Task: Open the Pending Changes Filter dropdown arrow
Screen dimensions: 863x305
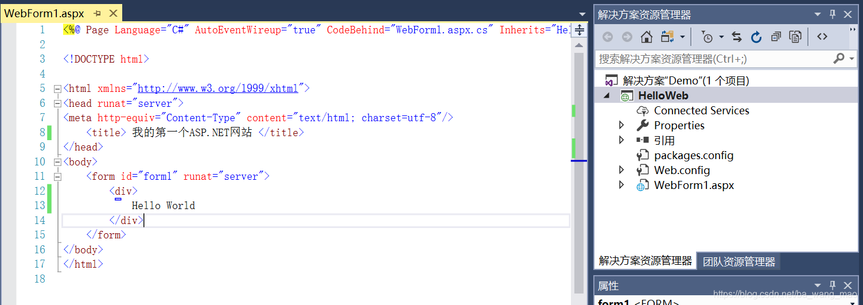Action: (721, 37)
